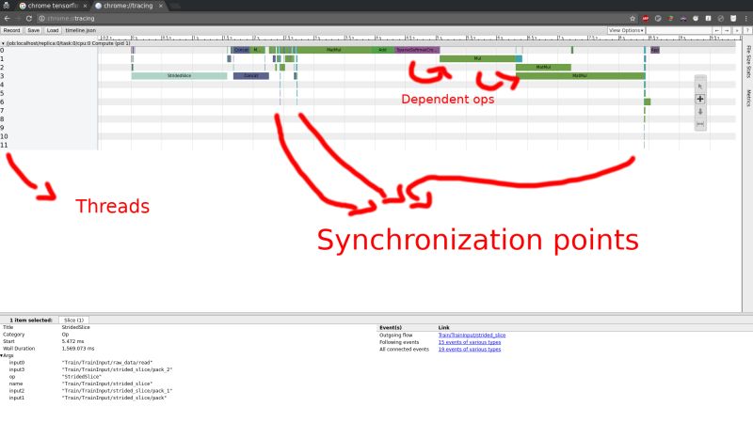The height and width of the screenshot is (423, 753).
Task: Click the white cat-face extension icon
Action: 733,18
